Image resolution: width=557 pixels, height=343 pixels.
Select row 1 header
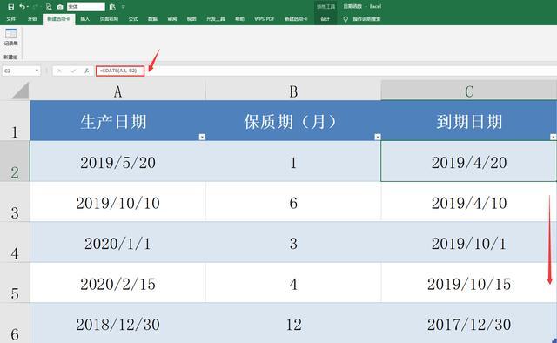click(15, 120)
